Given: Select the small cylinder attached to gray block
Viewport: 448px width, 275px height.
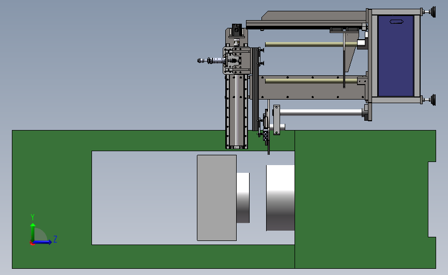Looking at the screenshot, I should pos(243,198).
